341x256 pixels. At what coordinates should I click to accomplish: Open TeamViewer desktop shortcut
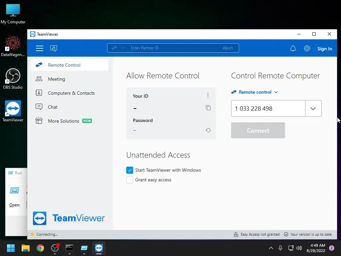(x=13, y=111)
